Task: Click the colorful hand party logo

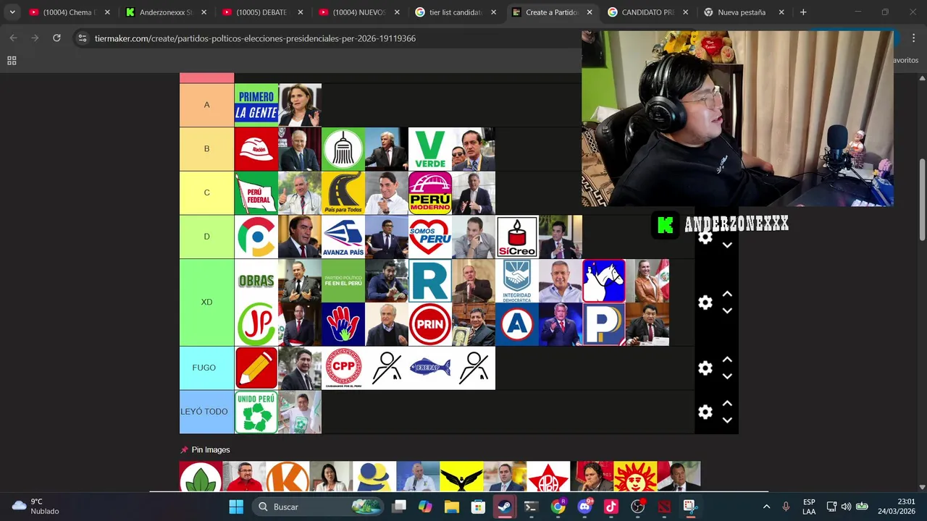Action: pos(343,324)
